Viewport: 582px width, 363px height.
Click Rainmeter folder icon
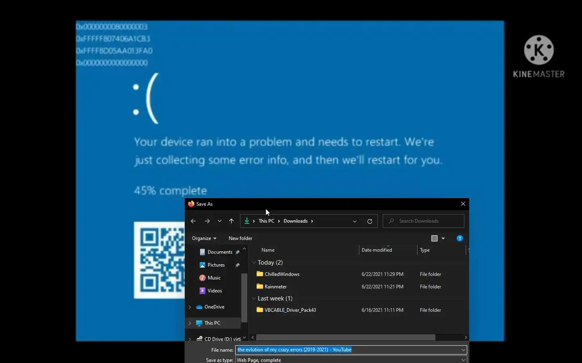pos(260,286)
